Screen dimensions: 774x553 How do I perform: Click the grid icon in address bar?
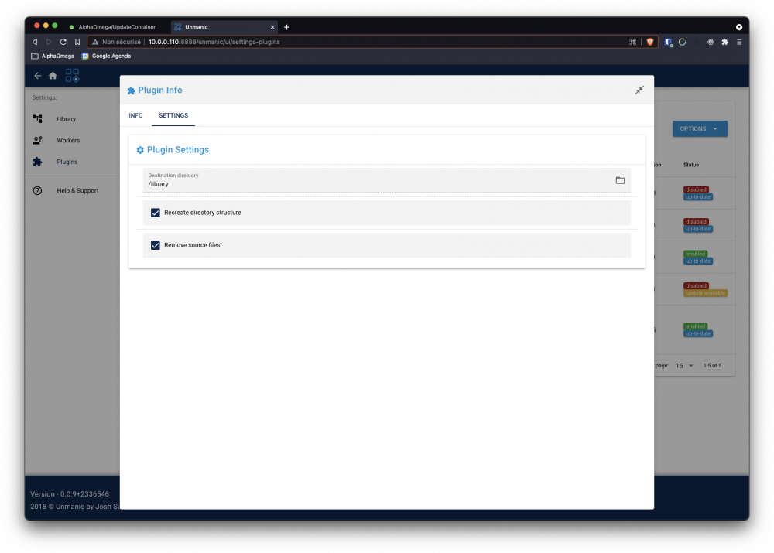[632, 42]
